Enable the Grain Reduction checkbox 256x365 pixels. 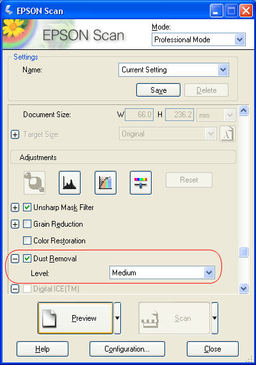27,224
